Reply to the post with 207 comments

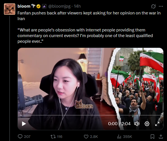(24, 137)
